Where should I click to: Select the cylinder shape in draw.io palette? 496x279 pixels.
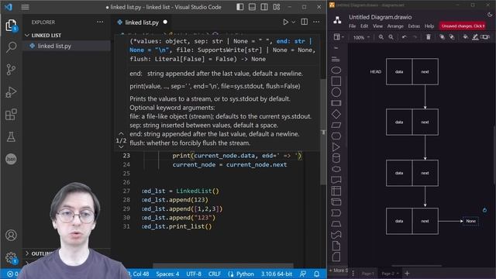(336, 158)
